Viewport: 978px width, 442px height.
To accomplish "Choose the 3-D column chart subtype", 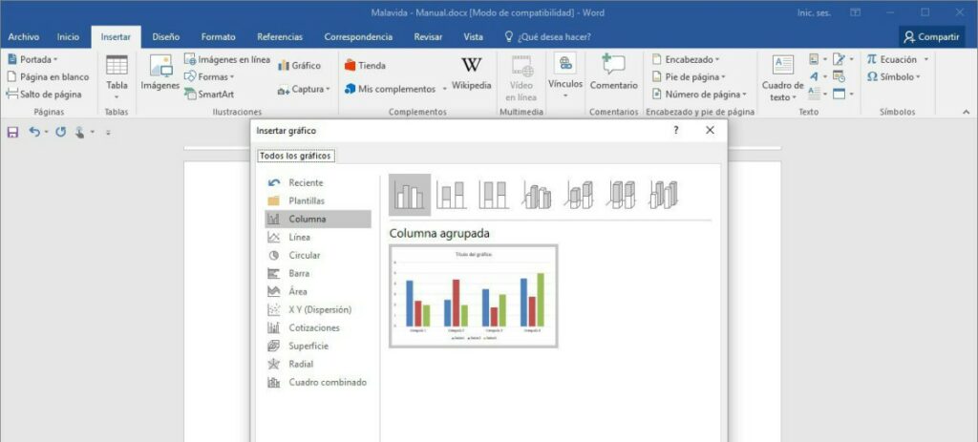I will click(x=663, y=196).
